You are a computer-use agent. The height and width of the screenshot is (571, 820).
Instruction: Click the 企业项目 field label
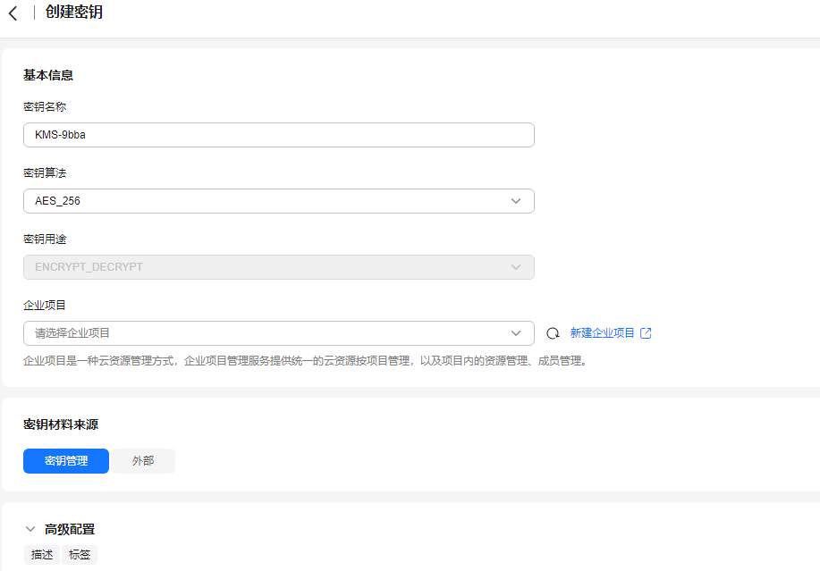[45, 305]
